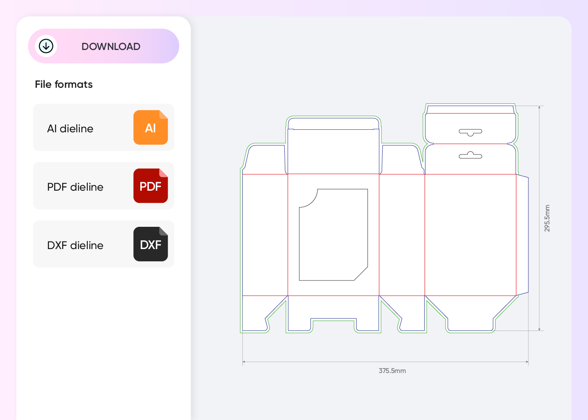The image size is (588, 420).
Task: Click the 375.5mm width dimension label
Action: (x=392, y=371)
